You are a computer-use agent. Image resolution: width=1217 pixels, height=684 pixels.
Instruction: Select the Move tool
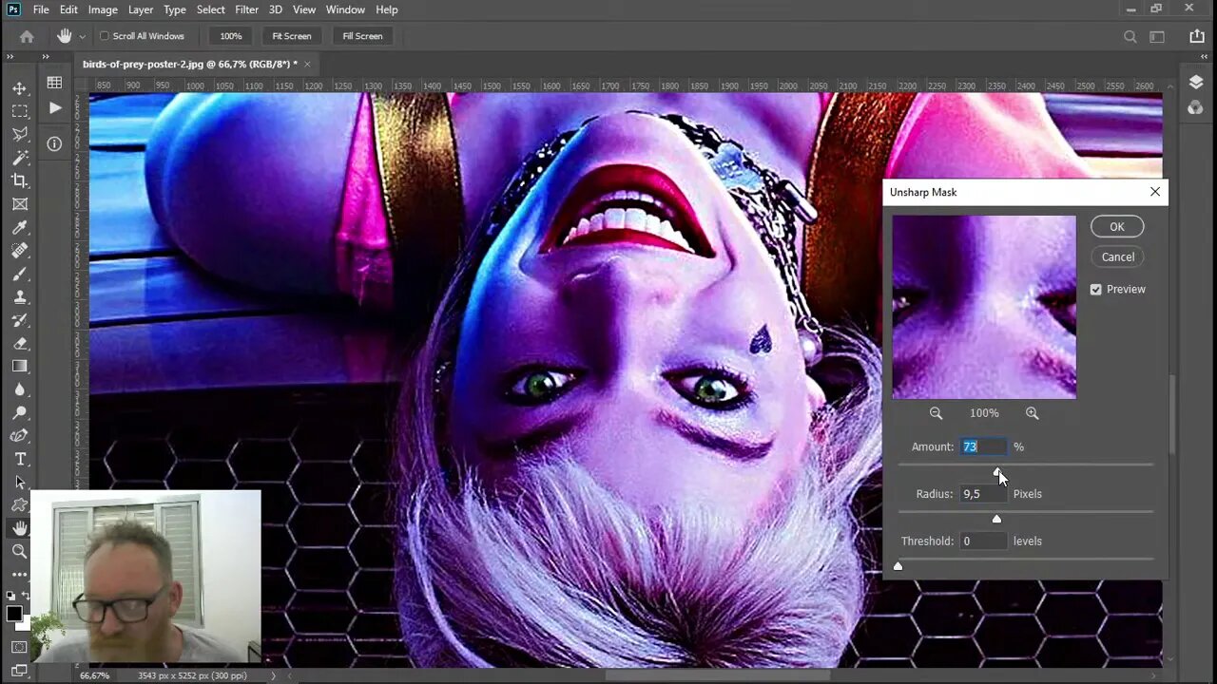pyautogui.click(x=20, y=87)
